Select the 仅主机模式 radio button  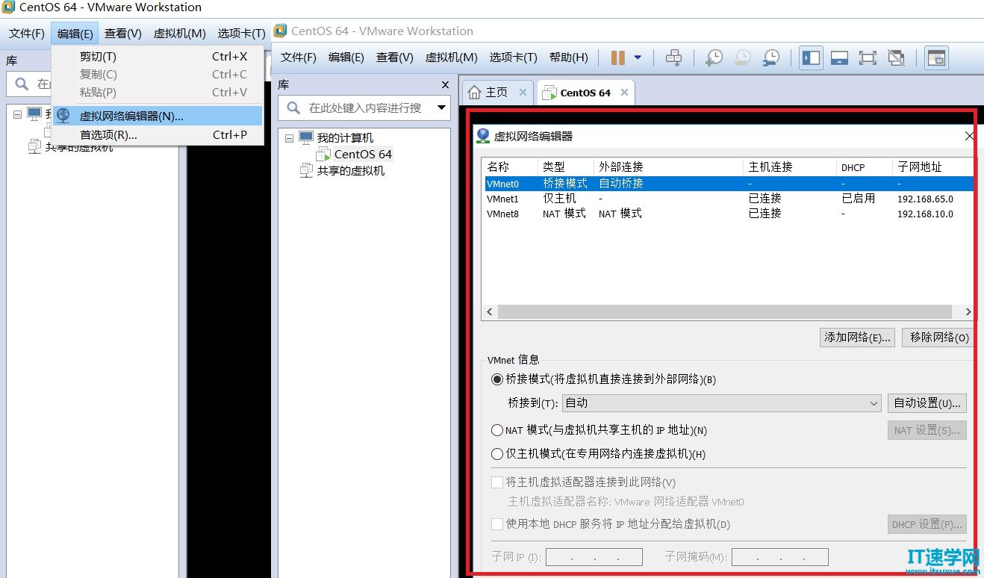tap(497, 454)
